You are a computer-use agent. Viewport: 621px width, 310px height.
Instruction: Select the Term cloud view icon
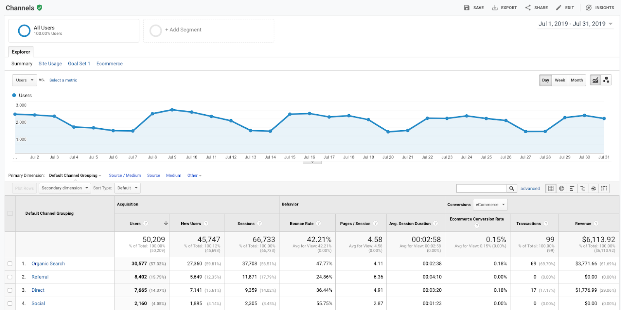click(593, 188)
